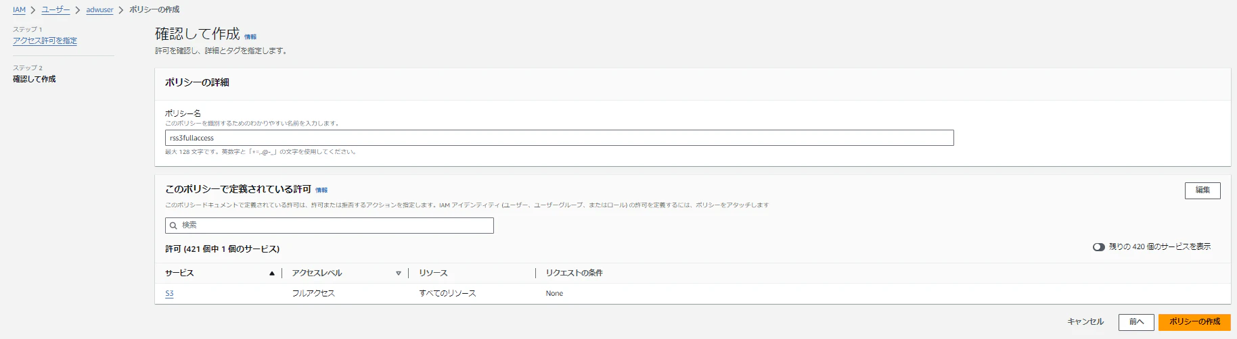Click the 編集 button
Screen dimensions: 1237x339
click(x=1202, y=190)
